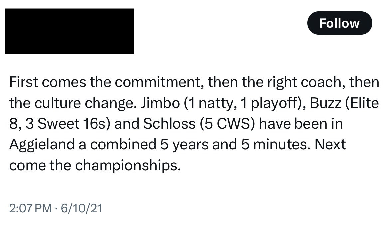Click the word "Buzz" in the tweet
The width and height of the screenshot is (389, 227).
[x=325, y=103]
